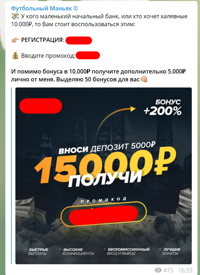Click the pointing hand emoji before РЕГИСТРАЦИЯ
The image size is (200, 275).
coord(15,40)
